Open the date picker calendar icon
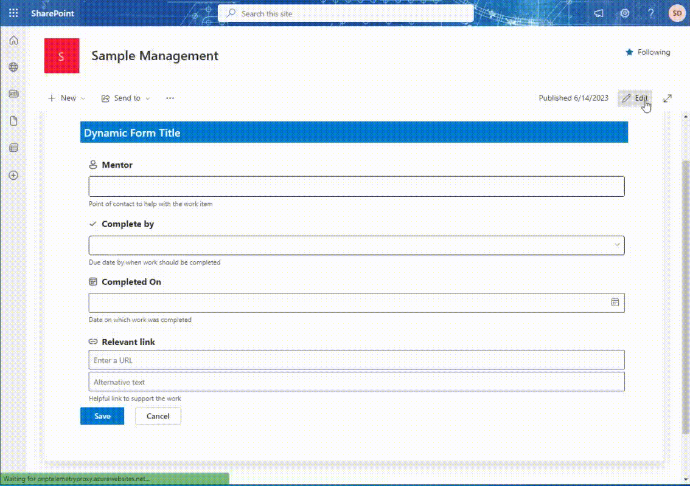This screenshot has width=690, height=486. point(615,303)
